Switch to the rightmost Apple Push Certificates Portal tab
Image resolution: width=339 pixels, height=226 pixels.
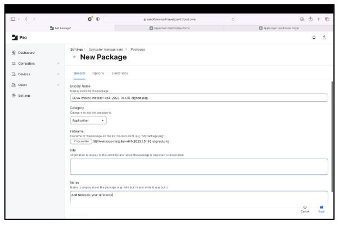click(278, 28)
